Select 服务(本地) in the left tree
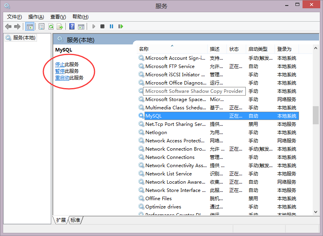This screenshot has width=323, height=236. (20, 38)
